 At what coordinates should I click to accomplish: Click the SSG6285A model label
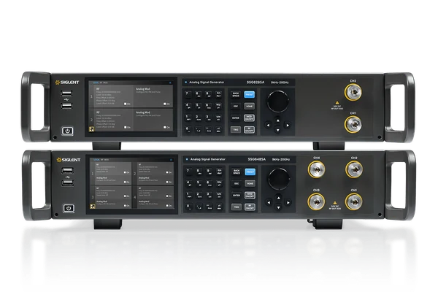(255, 82)
